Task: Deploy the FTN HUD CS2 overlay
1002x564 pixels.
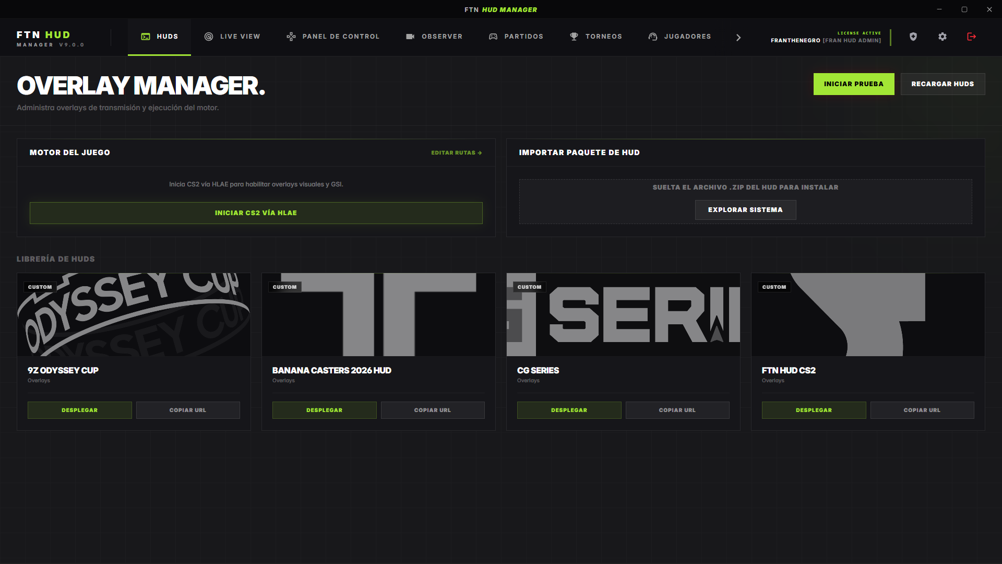Action: point(814,410)
